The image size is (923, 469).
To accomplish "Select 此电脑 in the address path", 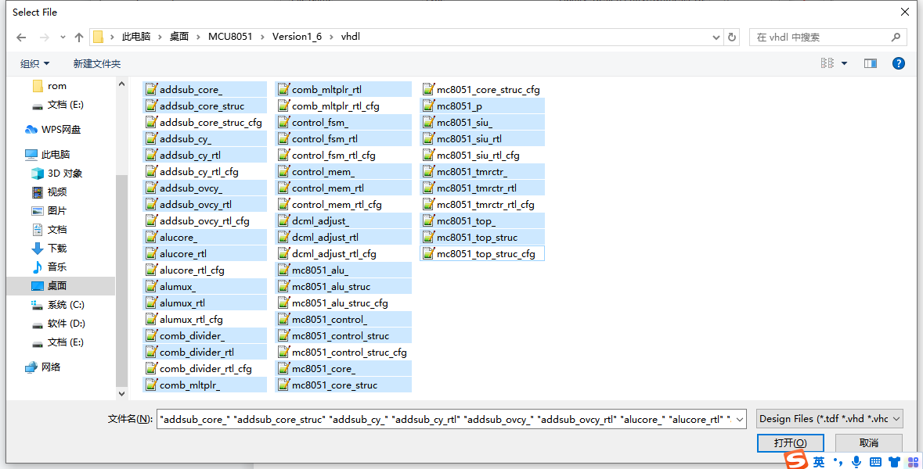I will 136,37.
